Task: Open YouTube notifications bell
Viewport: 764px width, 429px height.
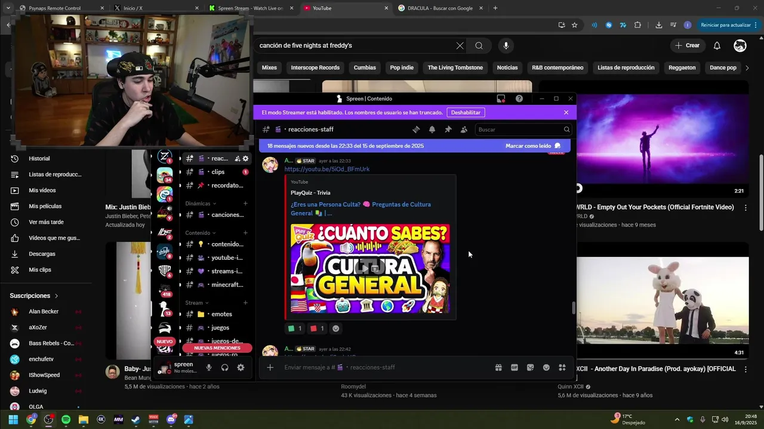Action: pyautogui.click(x=717, y=45)
